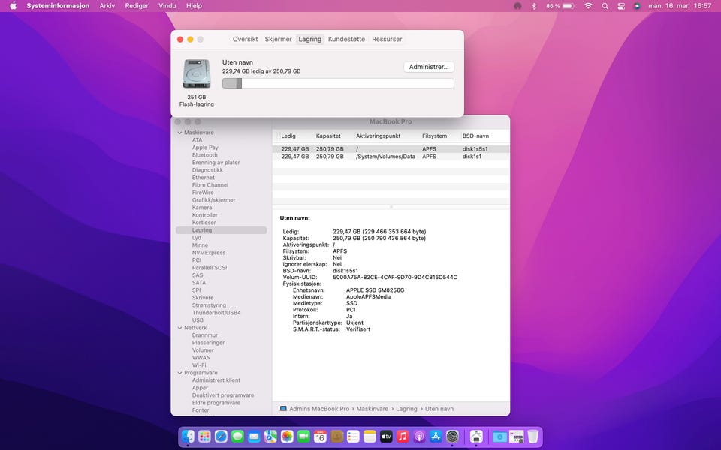Open Music app in the Dock
The height and width of the screenshot is (450, 721).
tap(403, 436)
